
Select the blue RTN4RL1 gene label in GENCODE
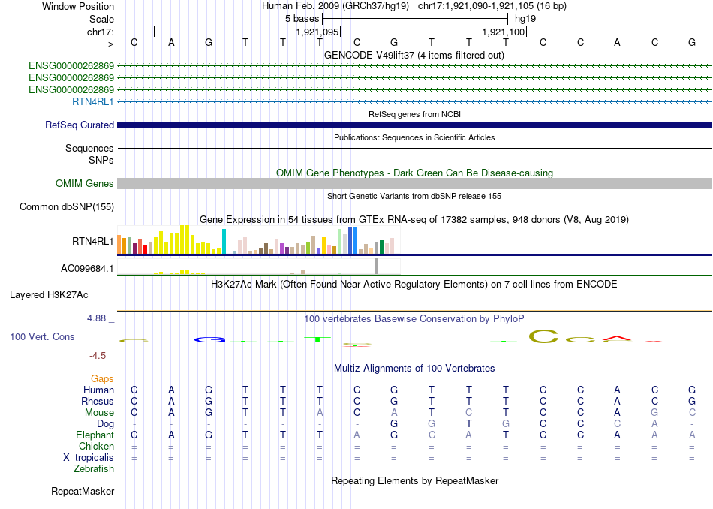pyautogui.click(x=93, y=101)
